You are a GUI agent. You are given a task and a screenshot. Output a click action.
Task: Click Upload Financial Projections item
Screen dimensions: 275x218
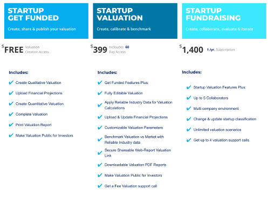click(39, 93)
